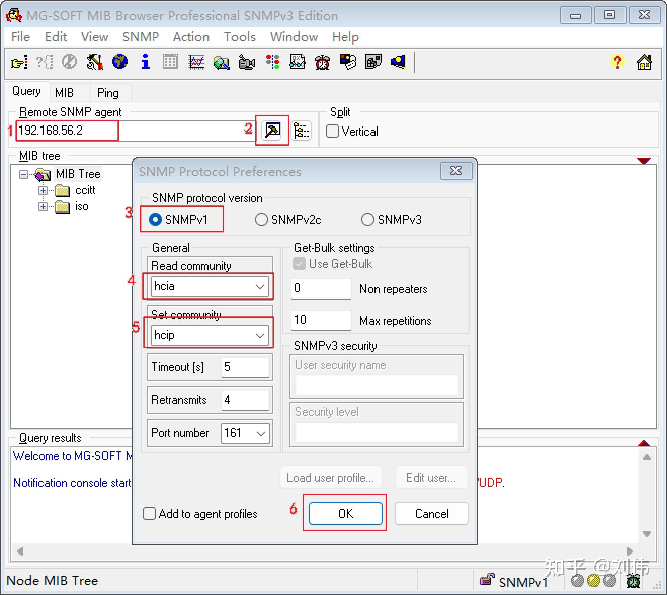This screenshot has height=595, width=667.
Task: Click the blue info toolbar icon
Action: tap(145, 62)
